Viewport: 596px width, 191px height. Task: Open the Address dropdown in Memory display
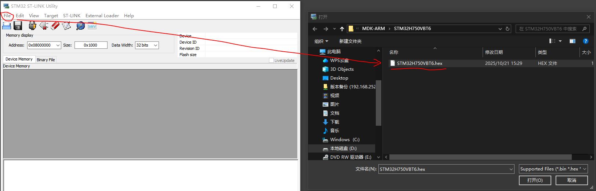point(58,45)
